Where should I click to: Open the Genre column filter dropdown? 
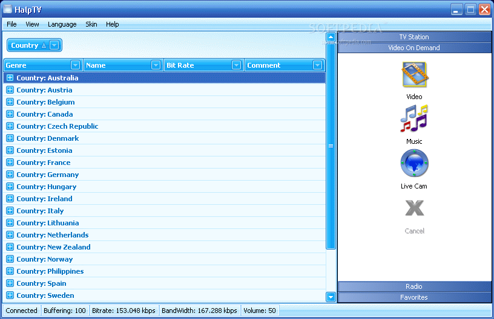[75, 65]
